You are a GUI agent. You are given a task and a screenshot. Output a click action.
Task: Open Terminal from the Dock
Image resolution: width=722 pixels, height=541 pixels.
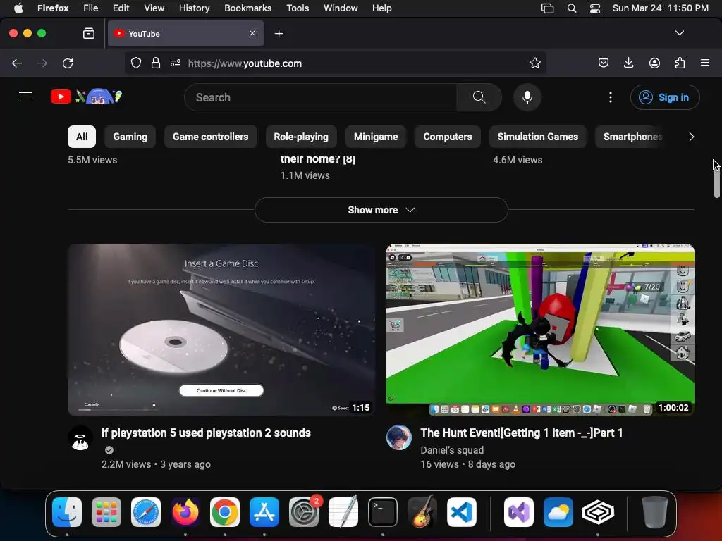tap(383, 512)
